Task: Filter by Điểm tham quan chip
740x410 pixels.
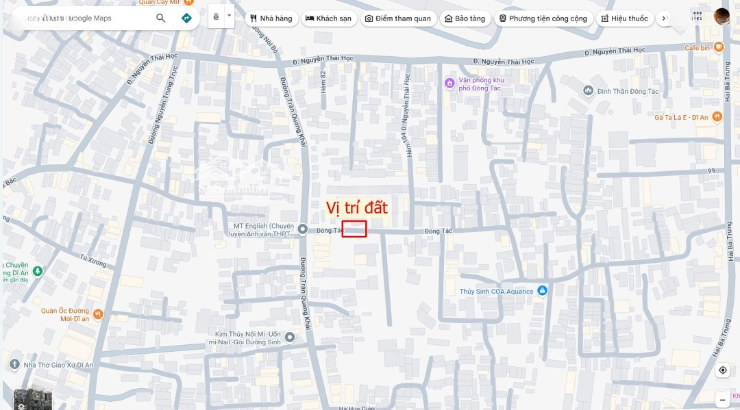Action: tap(398, 18)
